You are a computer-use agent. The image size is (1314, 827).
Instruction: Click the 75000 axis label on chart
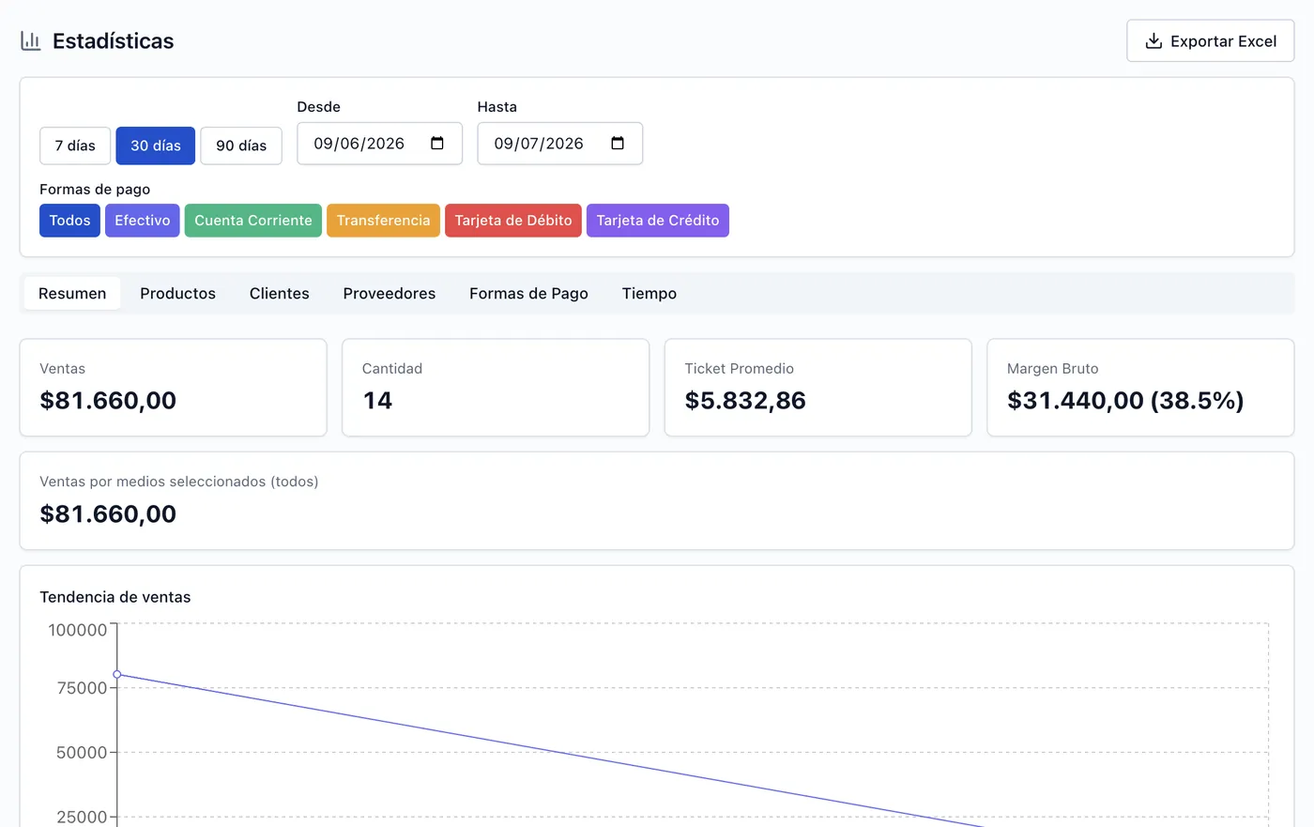point(83,688)
